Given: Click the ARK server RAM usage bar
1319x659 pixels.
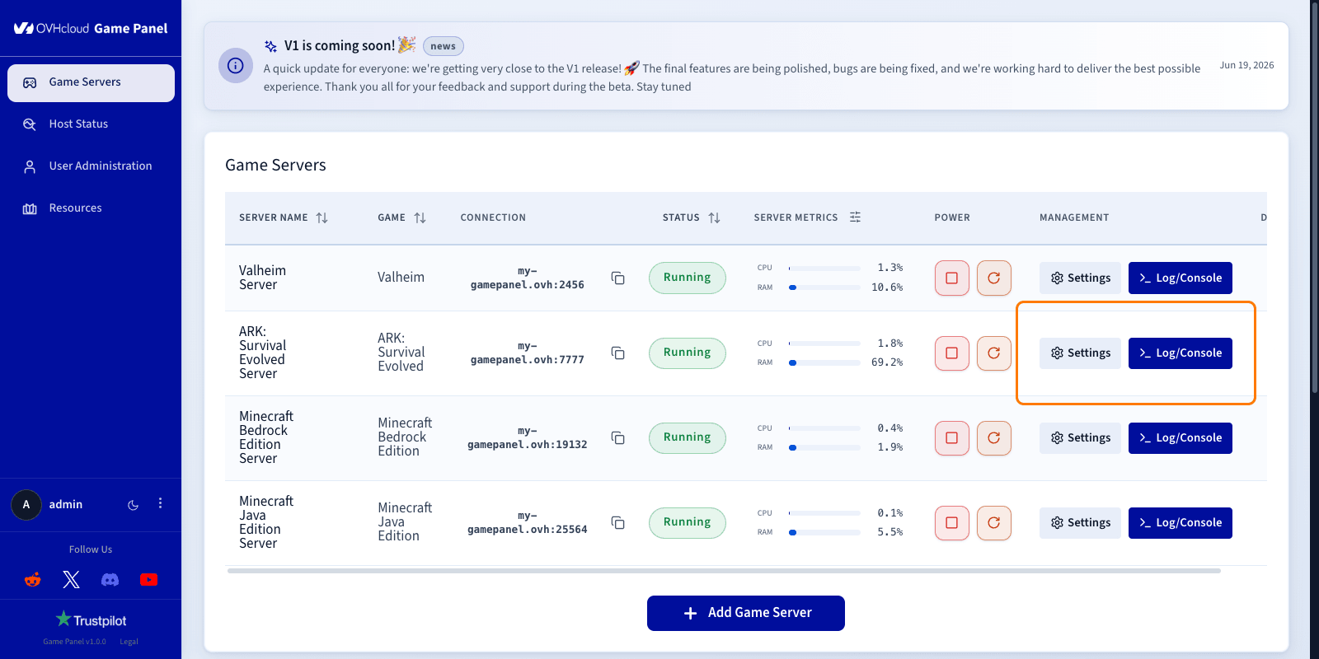Looking at the screenshot, I should tap(824, 362).
